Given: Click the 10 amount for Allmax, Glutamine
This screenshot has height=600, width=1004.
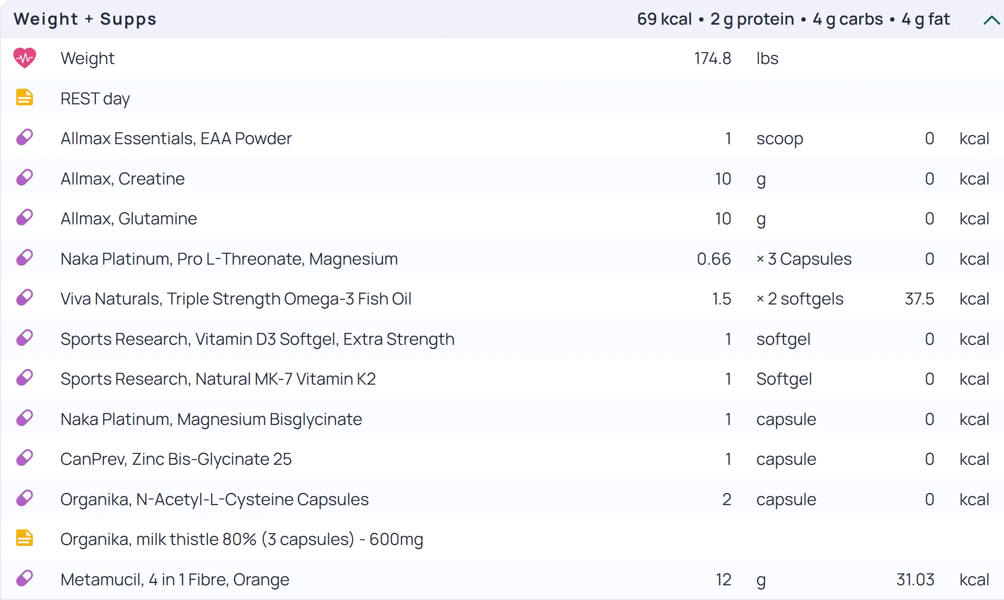Looking at the screenshot, I should [x=723, y=219].
